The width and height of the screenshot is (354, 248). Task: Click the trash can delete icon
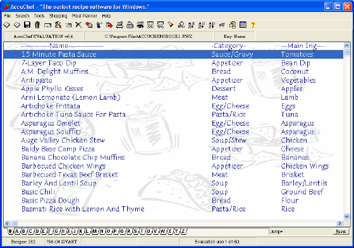tap(37, 25)
